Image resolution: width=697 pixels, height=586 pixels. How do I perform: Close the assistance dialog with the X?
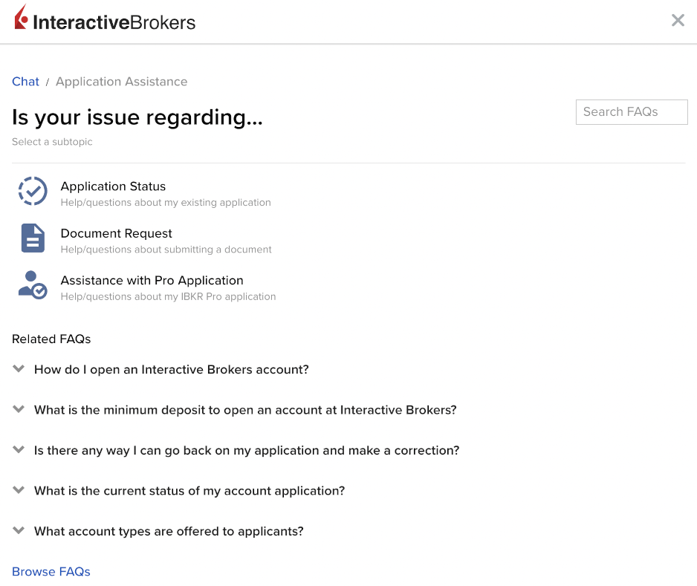point(678,21)
